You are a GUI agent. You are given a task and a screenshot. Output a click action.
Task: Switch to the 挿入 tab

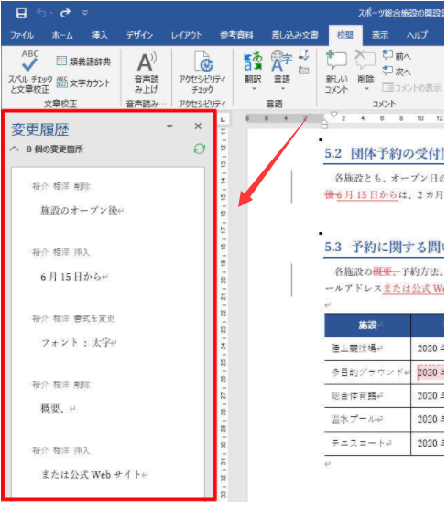coord(99,35)
